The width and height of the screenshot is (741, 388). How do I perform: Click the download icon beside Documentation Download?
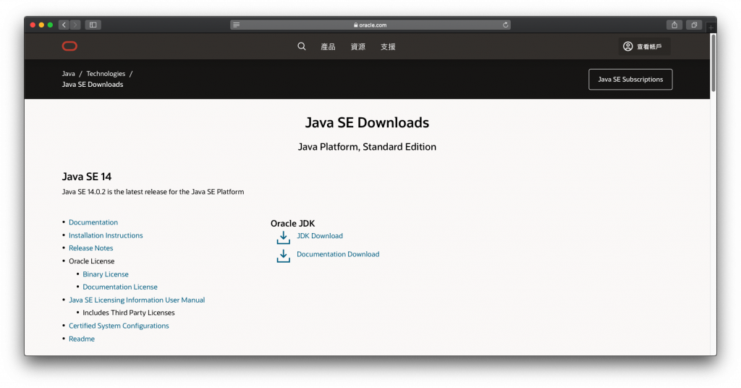point(283,256)
